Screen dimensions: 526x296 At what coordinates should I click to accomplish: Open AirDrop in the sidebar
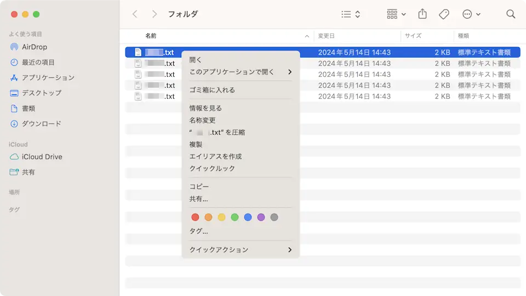click(34, 47)
